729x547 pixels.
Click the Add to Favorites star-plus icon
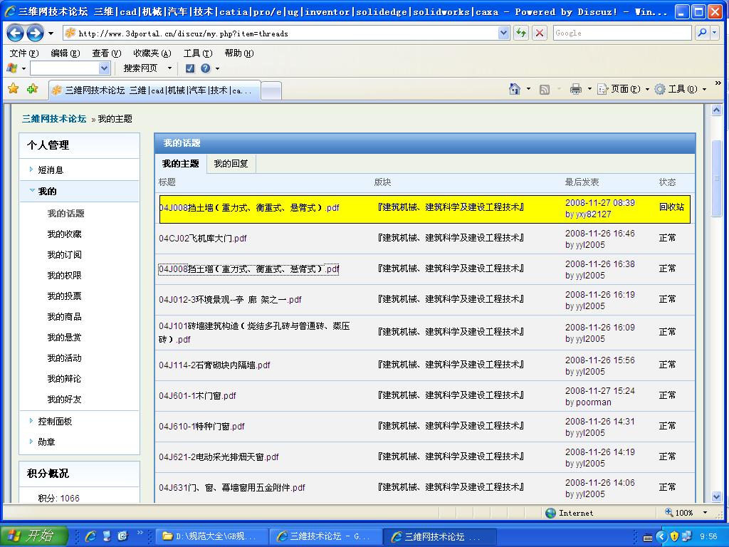tap(32, 88)
